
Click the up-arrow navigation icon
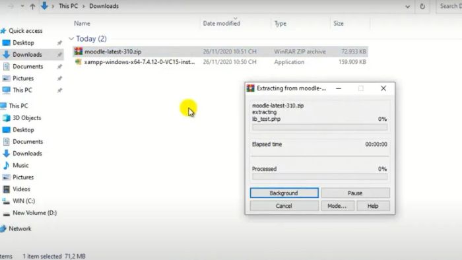[32, 6]
